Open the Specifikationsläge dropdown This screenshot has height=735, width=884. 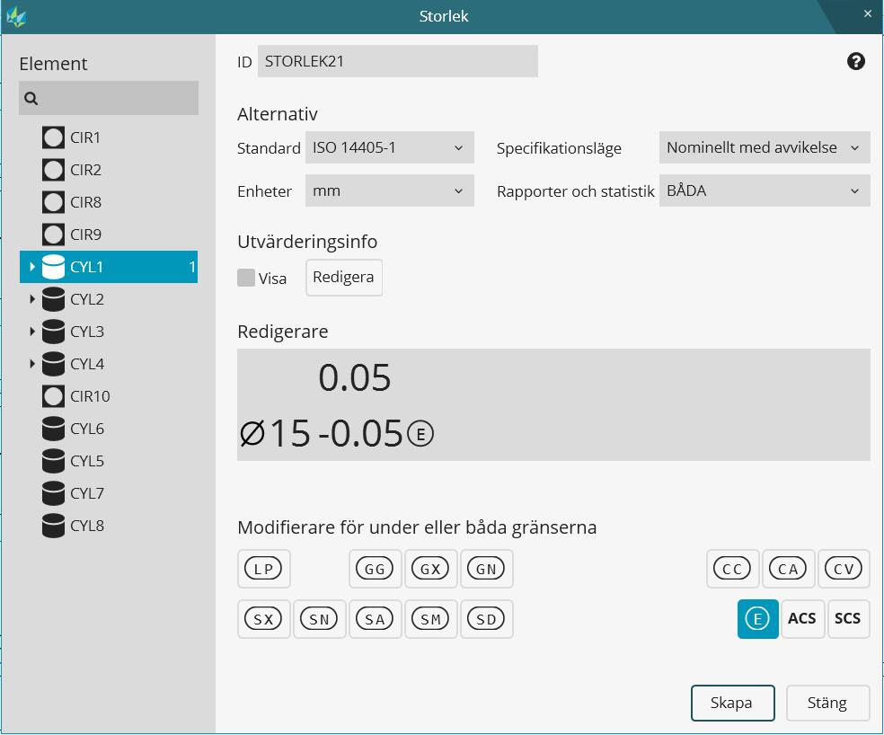765,147
